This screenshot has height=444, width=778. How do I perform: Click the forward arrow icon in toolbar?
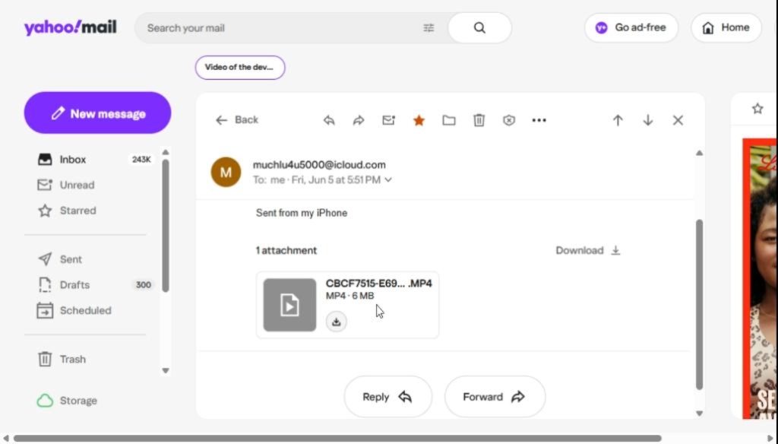point(359,120)
